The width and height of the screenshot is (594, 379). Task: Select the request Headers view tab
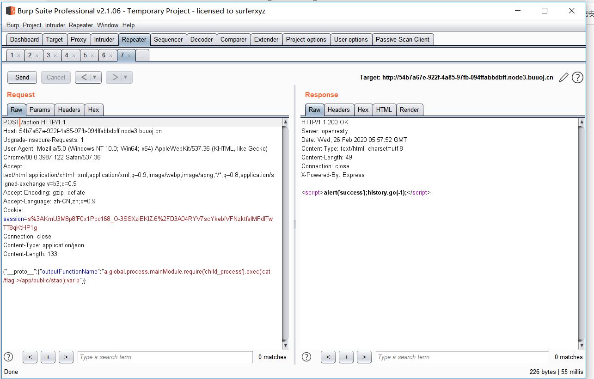(x=69, y=110)
